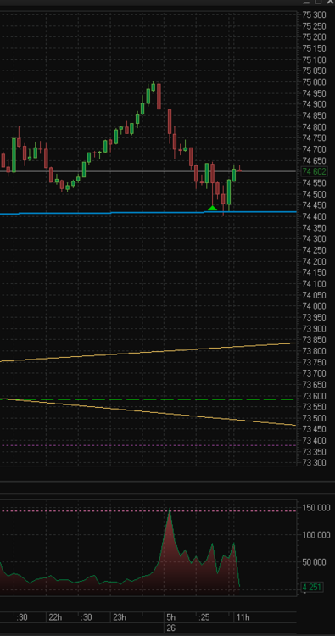The height and width of the screenshot is (636, 335).
Task: Click the 73 850 price axis label
Action: click(315, 339)
